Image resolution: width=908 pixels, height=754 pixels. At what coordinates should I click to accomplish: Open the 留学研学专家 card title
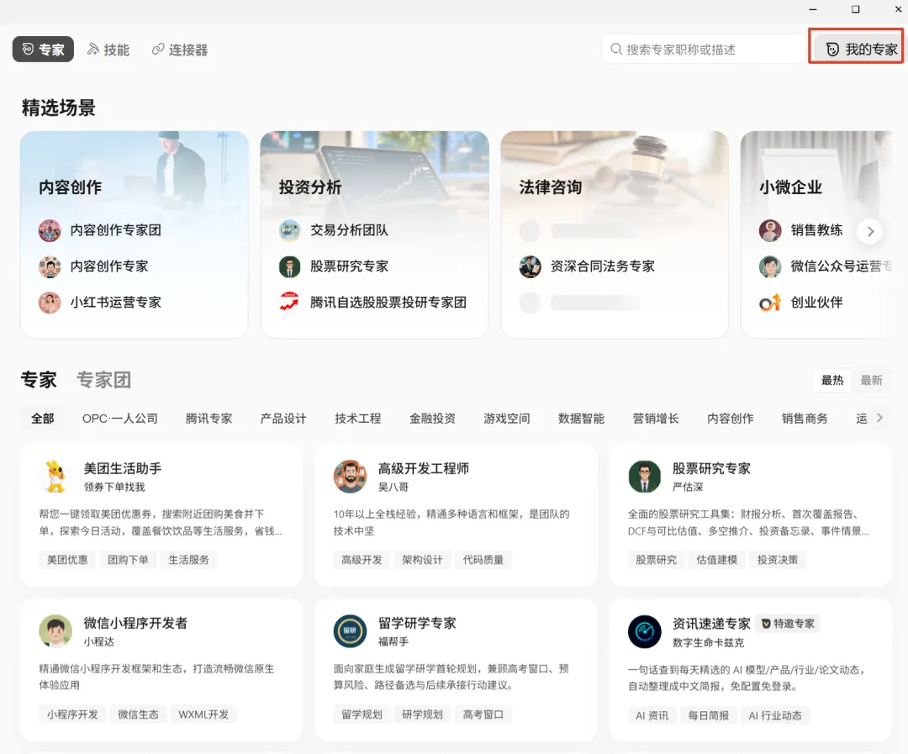point(417,623)
